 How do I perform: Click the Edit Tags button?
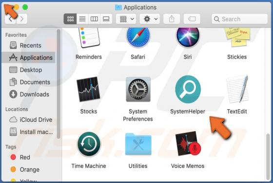pyautogui.click(x=192, y=19)
